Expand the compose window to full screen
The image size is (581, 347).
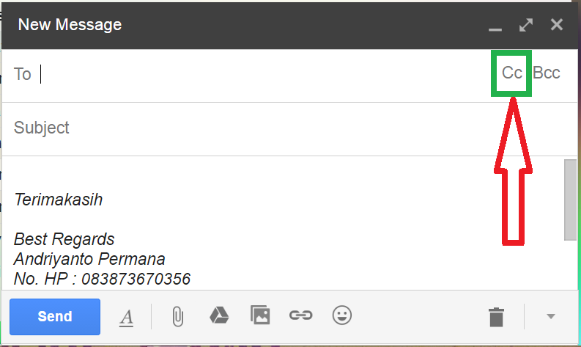coord(525,25)
